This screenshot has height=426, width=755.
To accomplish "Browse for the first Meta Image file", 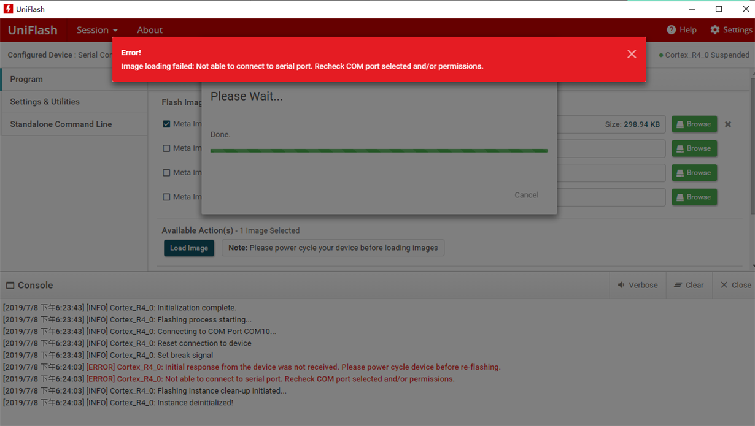I will tap(694, 124).
